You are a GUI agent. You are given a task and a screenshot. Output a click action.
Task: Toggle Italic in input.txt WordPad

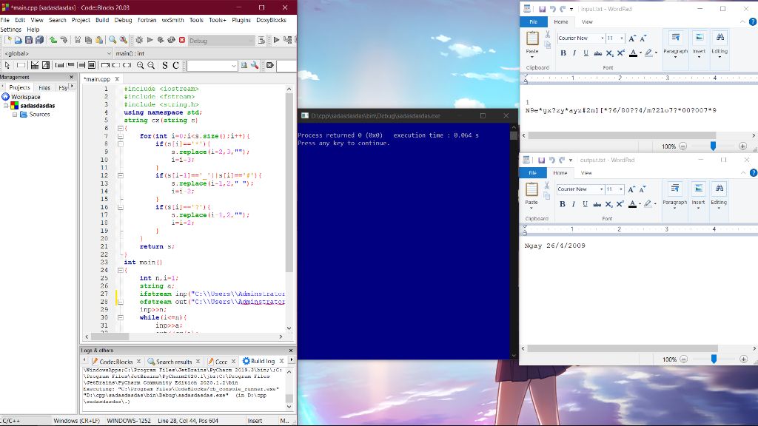574,53
